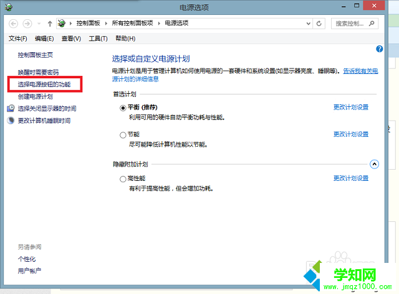Click the Back navigation arrow

coord(13,24)
